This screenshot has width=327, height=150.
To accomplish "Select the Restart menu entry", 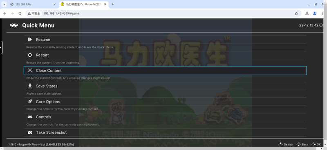I will point(165,55).
